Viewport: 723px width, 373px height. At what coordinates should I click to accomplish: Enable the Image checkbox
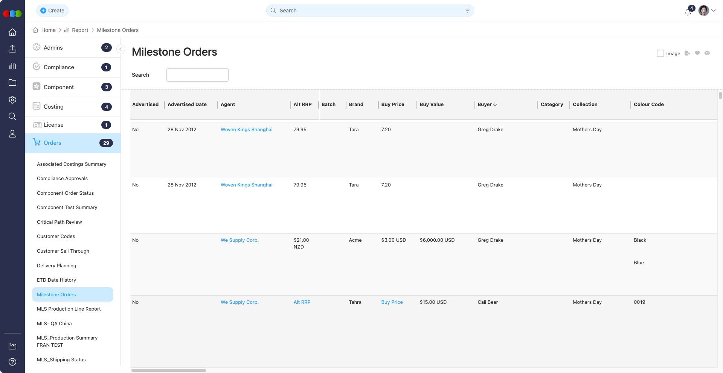point(660,53)
